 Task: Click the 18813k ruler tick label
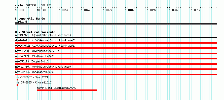[20, 10]
